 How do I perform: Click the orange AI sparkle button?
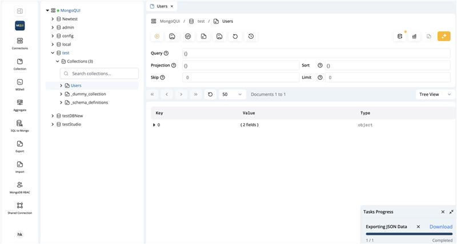click(x=444, y=36)
